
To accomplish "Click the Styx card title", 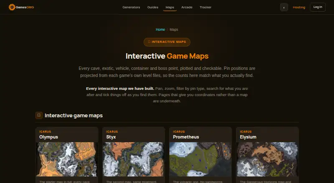I will (x=111, y=137).
